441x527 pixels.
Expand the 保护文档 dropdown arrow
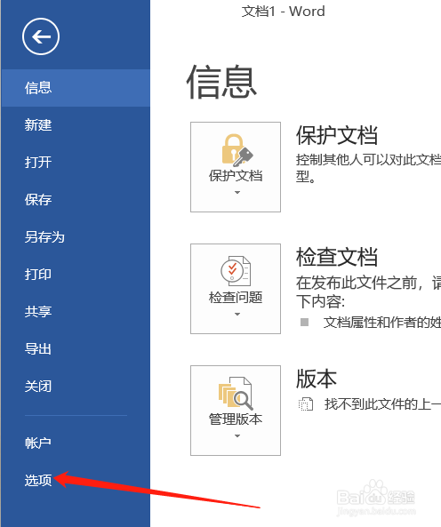(x=237, y=193)
